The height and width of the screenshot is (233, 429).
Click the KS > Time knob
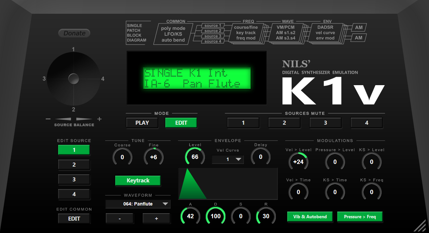click(335, 192)
